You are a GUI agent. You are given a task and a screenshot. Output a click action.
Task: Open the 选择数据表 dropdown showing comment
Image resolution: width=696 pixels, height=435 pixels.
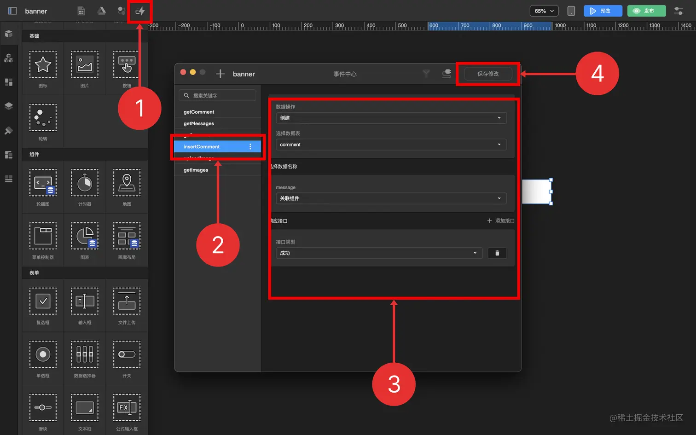391,145
